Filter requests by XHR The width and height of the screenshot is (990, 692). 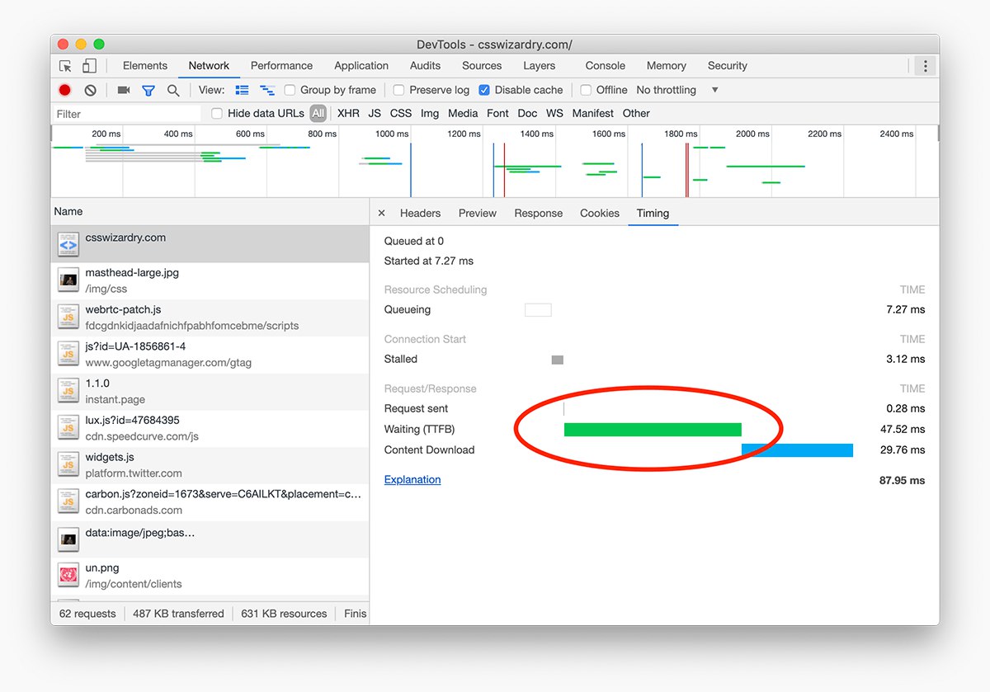pos(348,113)
